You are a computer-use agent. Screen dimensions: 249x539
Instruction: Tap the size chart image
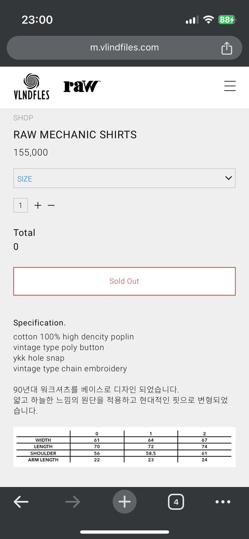124,447
